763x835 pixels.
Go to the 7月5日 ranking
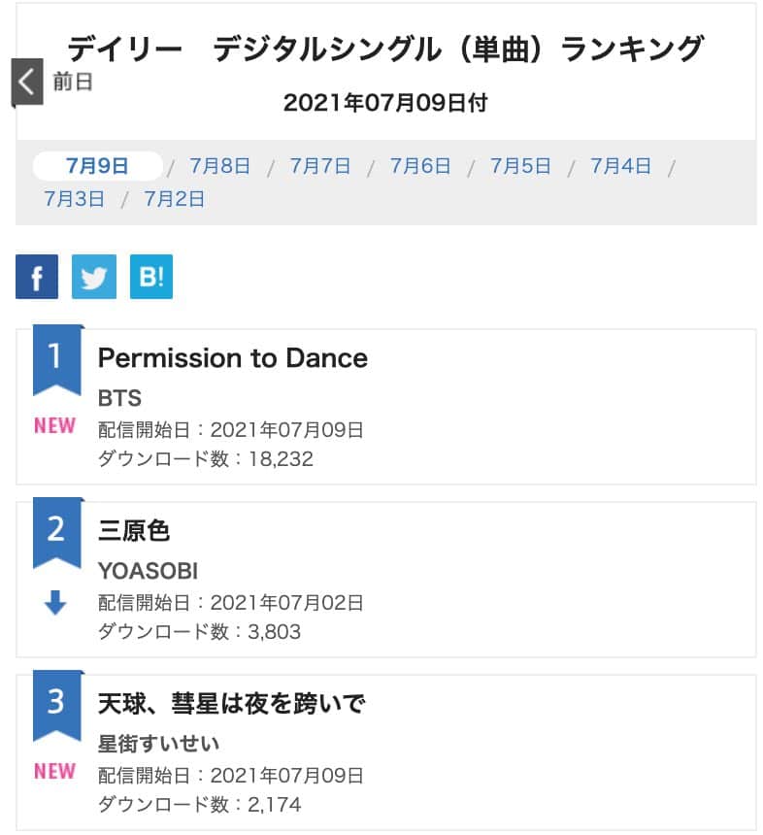pyautogui.click(x=520, y=166)
